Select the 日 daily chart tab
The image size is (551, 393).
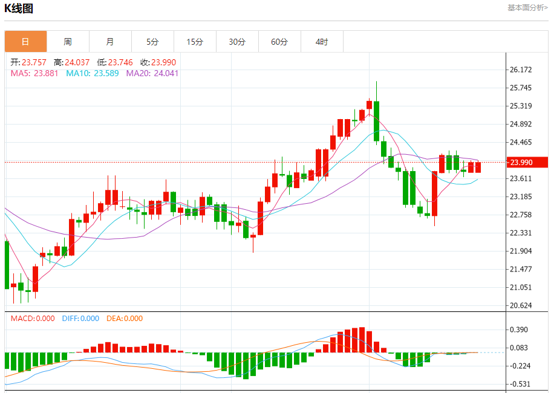click(x=25, y=42)
